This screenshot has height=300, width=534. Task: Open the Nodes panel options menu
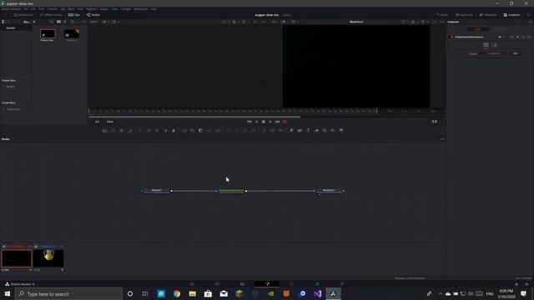(442, 139)
